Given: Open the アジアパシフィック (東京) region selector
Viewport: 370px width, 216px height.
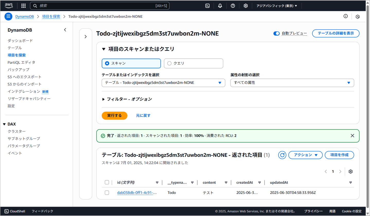Looking at the screenshot, I should tap(277, 6).
